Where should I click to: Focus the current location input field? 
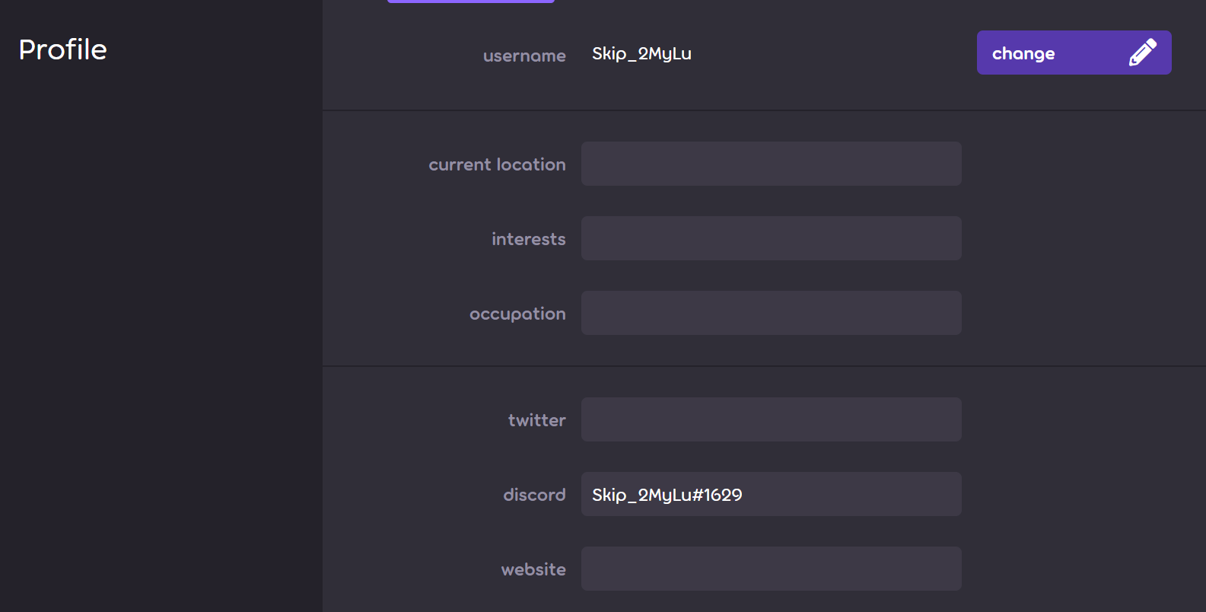(x=771, y=164)
